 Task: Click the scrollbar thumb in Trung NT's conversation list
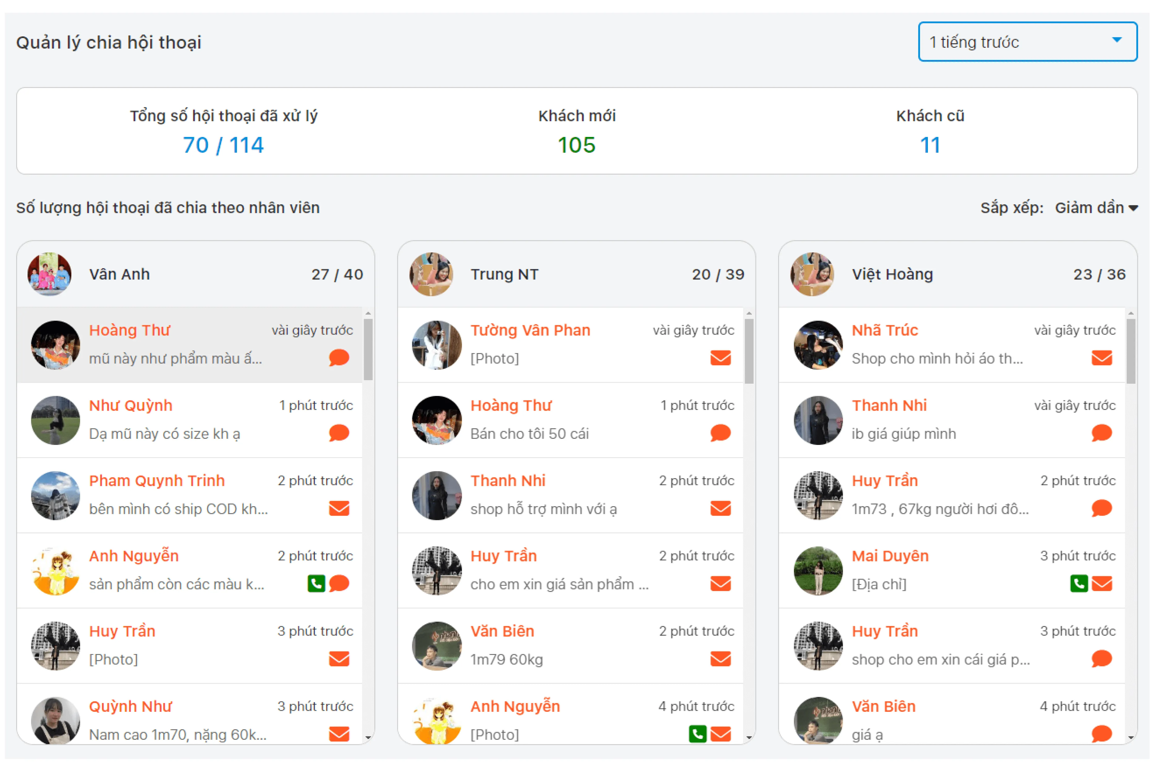point(749,350)
